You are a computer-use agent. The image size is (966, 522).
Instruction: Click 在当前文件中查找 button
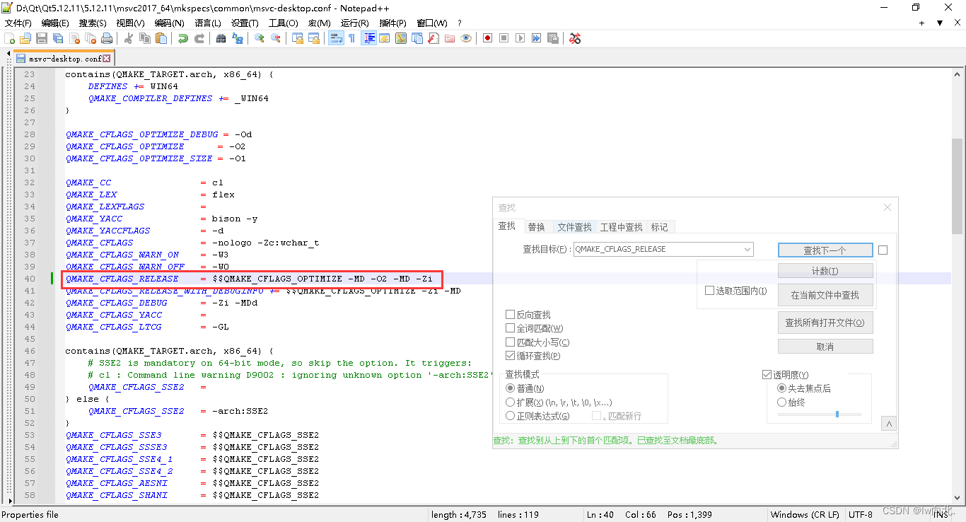tap(825, 295)
